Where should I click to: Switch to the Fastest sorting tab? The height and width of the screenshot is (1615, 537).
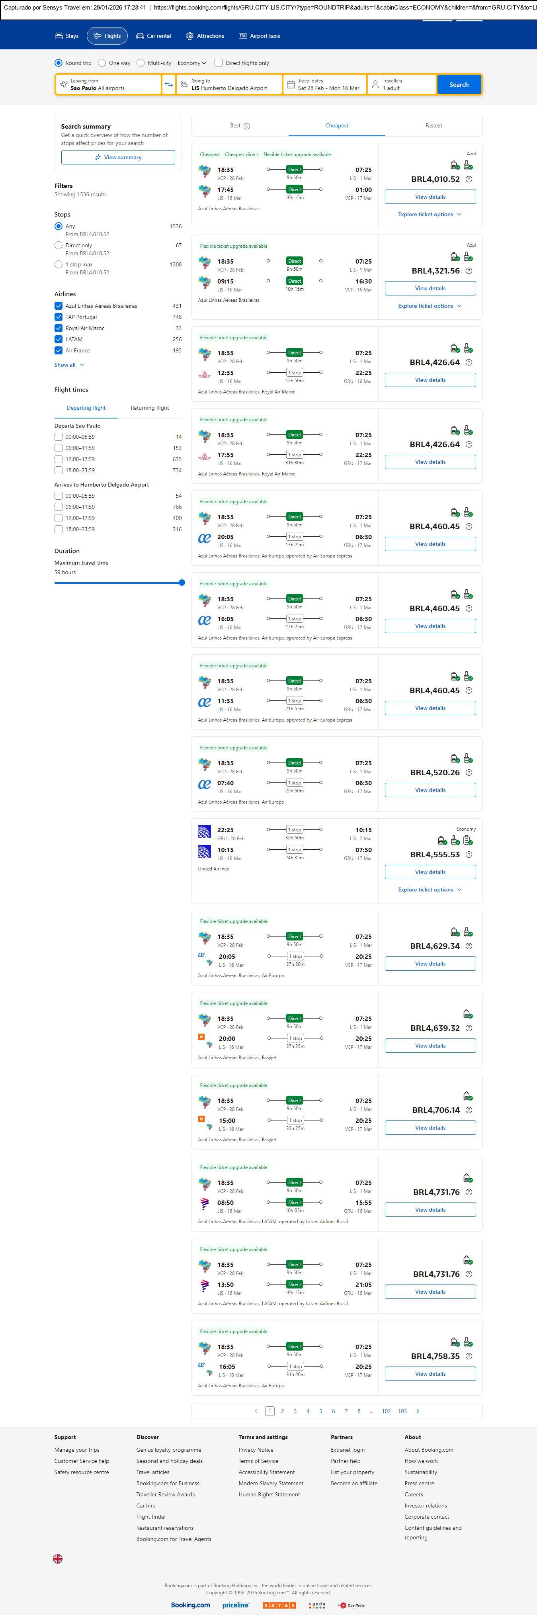pyautogui.click(x=434, y=125)
